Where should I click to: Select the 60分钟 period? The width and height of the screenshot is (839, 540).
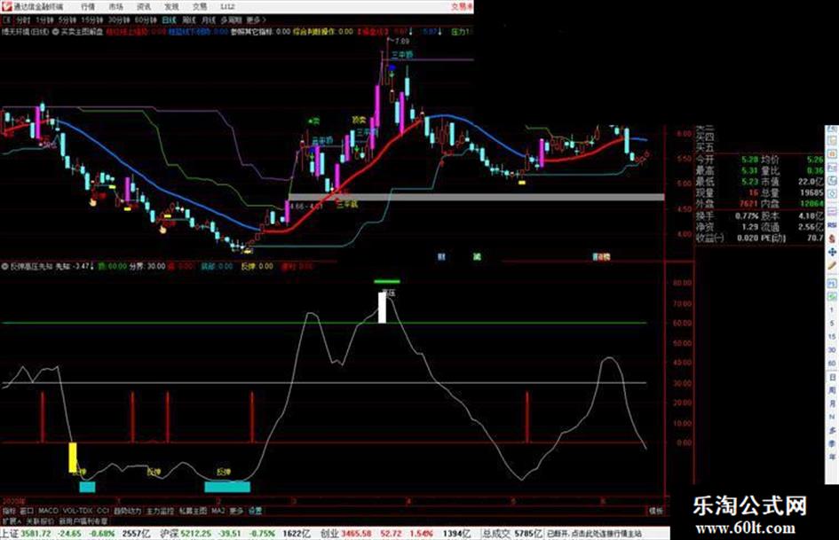146,20
